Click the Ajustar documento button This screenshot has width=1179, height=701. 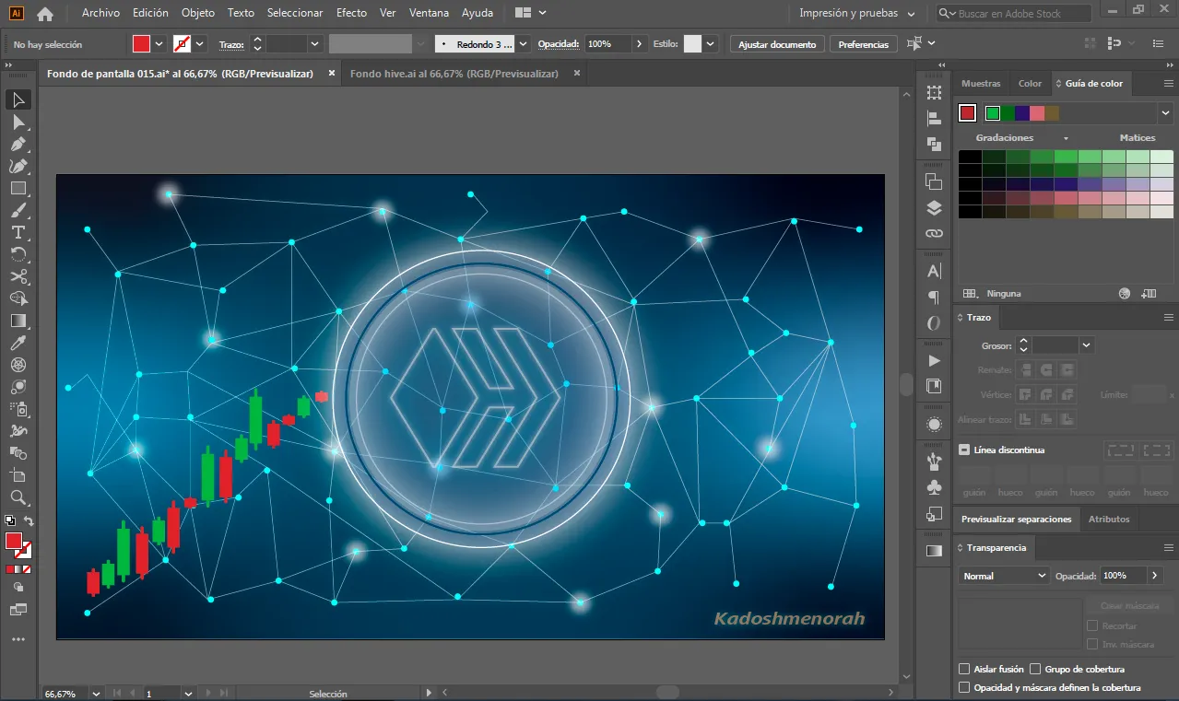777,44
